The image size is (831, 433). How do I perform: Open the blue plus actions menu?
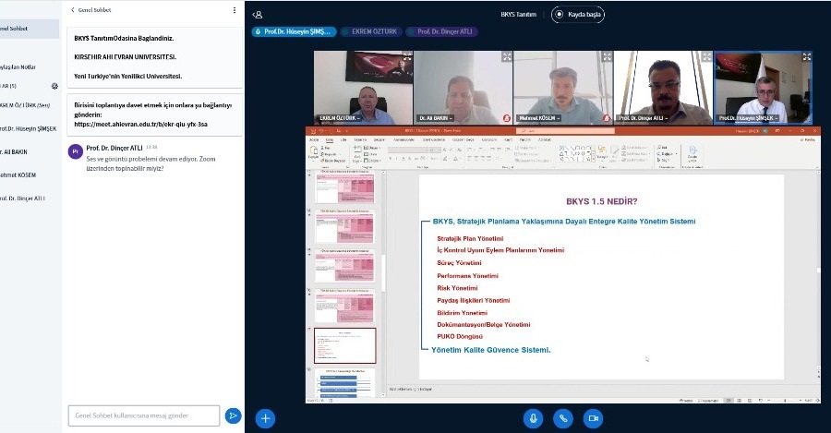point(266,418)
